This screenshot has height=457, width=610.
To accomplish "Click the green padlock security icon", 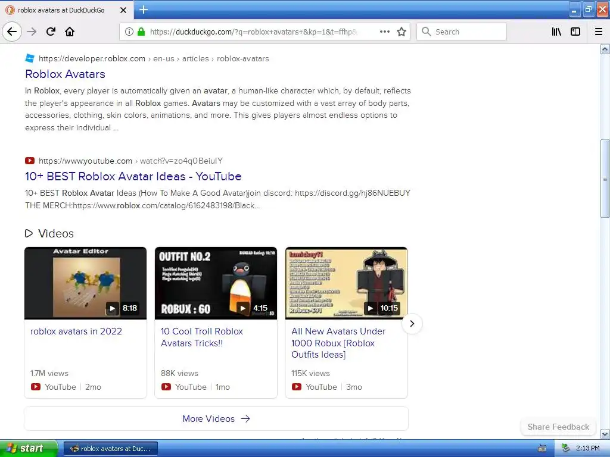I will tap(141, 32).
